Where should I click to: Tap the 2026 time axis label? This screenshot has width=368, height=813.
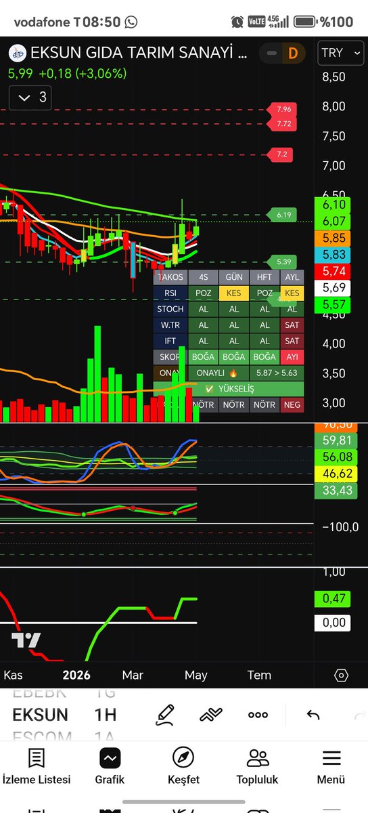click(76, 675)
